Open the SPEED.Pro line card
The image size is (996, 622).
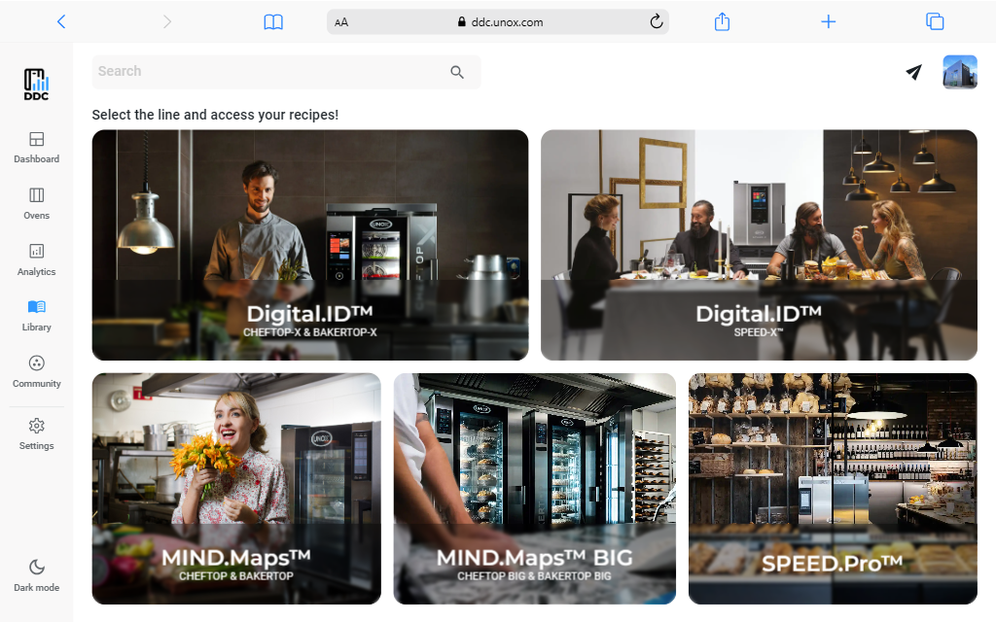[x=833, y=489]
